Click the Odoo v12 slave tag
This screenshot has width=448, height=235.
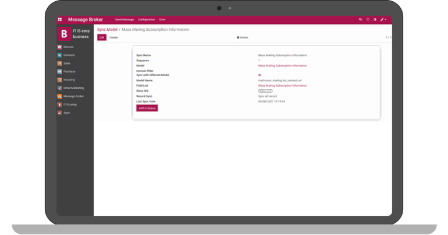tap(265, 91)
